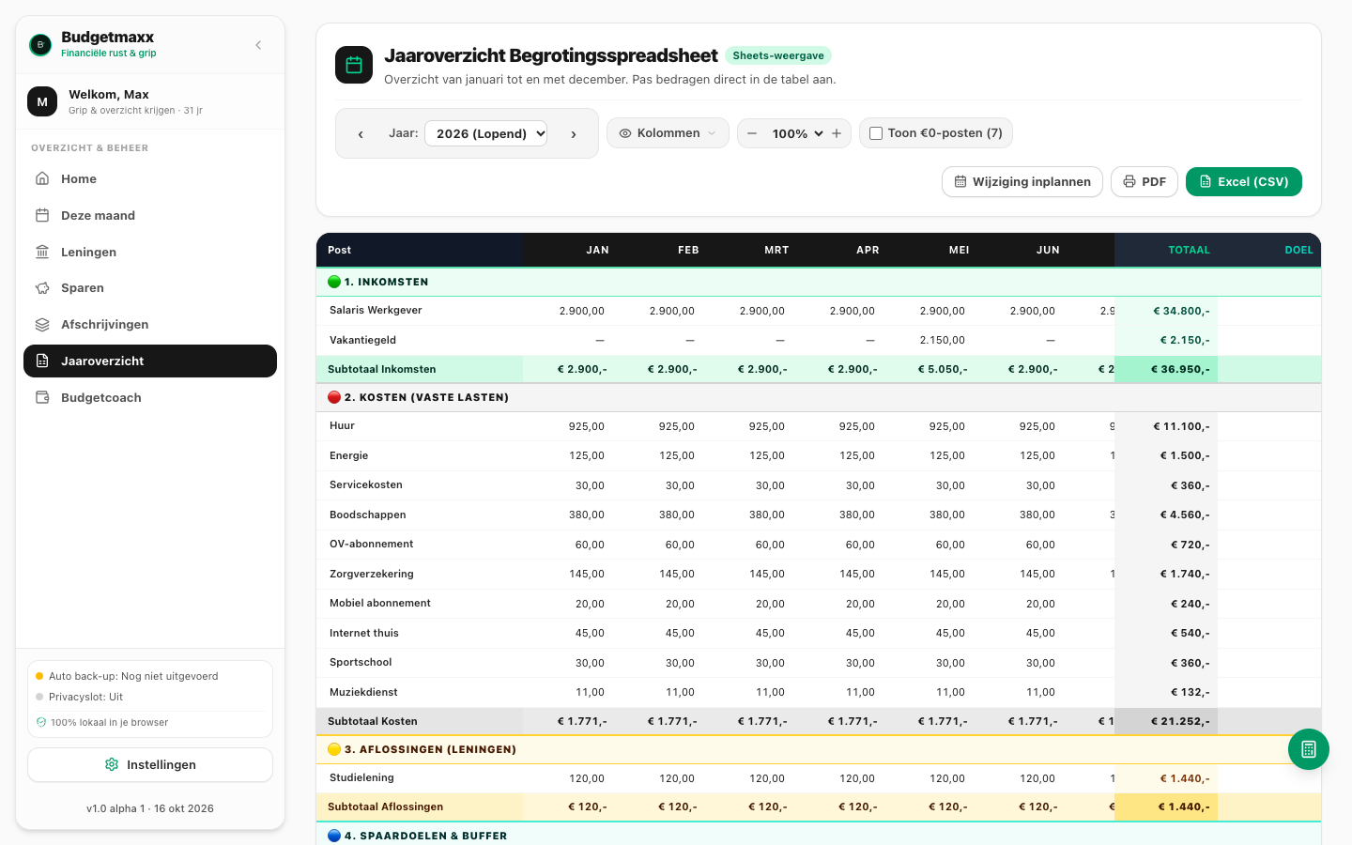The width and height of the screenshot is (1352, 845).
Task: Collapse the sidebar with the chevron
Action: click(x=258, y=45)
